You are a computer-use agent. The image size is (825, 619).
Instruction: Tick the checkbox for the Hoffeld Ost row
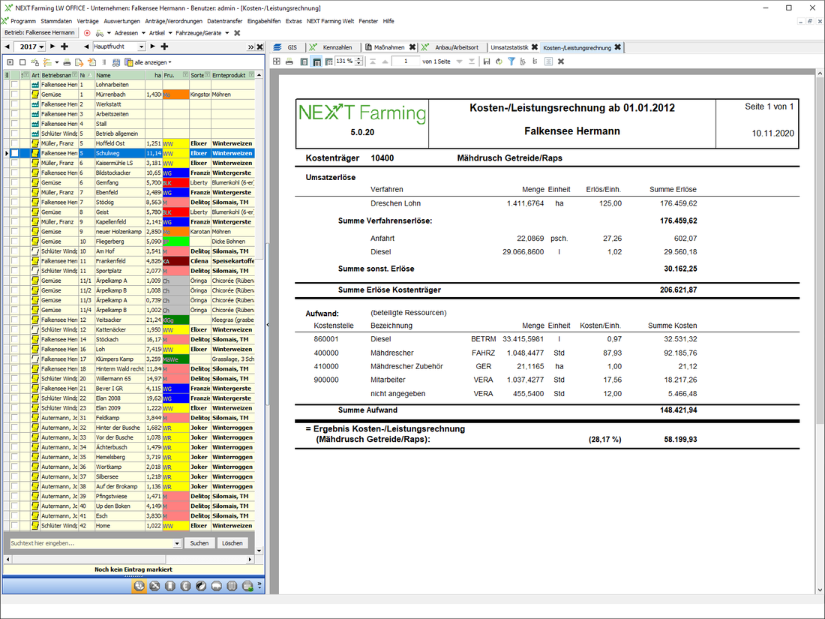[14, 143]
